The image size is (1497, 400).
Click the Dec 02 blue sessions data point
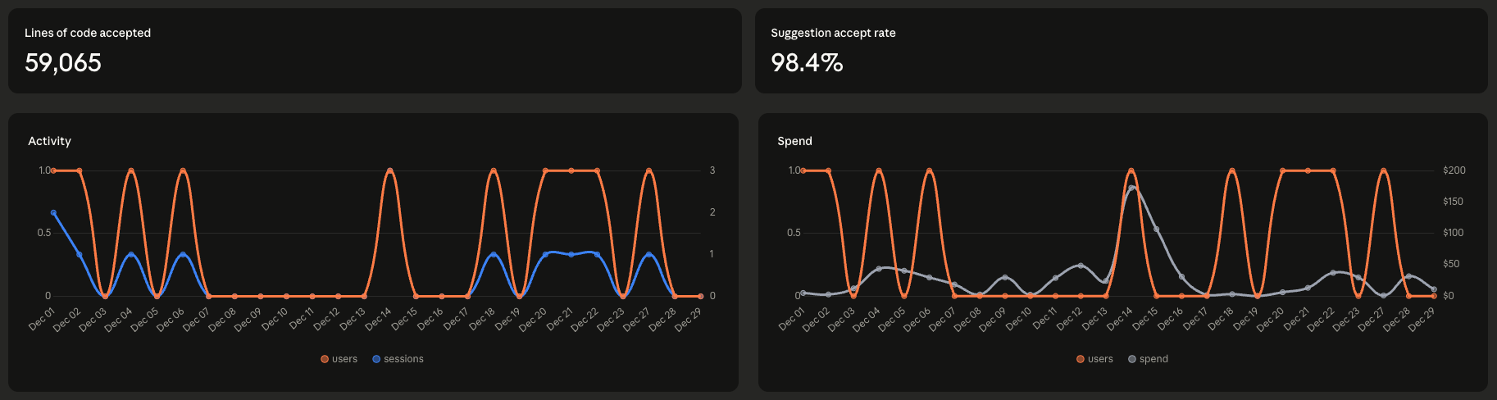(x=80, y=254)
